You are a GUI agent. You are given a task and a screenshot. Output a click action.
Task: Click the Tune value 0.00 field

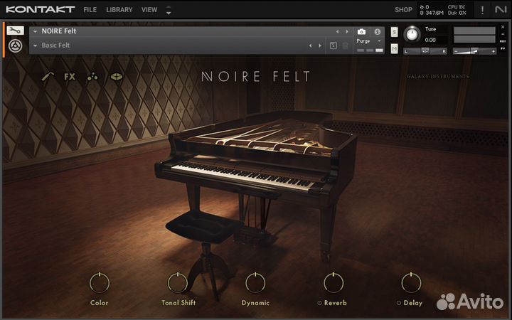tap(430, 40)
